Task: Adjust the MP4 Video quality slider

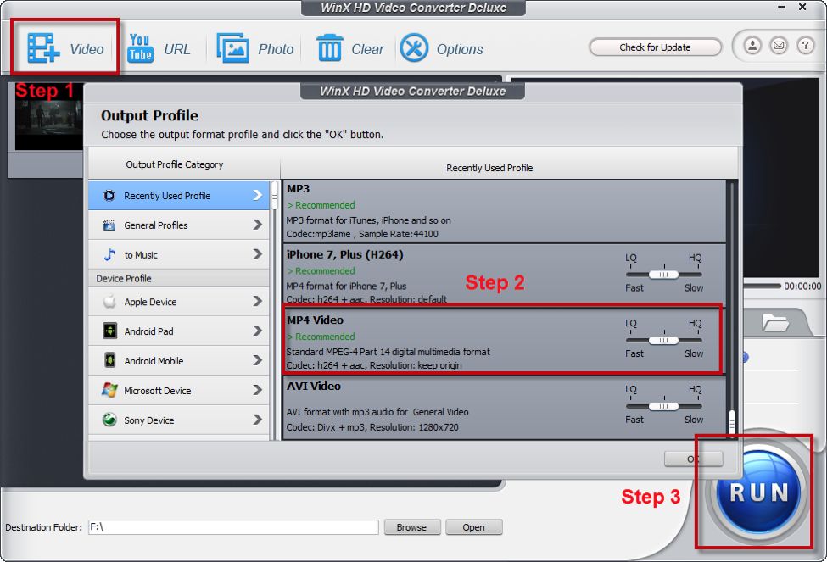Action: (663, 341)
